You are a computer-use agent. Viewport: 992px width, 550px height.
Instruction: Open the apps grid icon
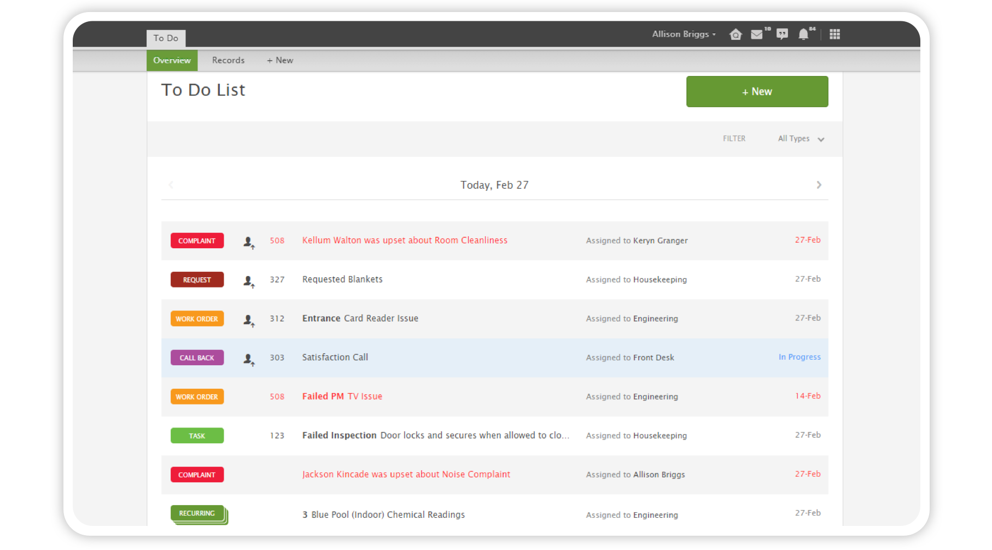(x=835, y=34)
